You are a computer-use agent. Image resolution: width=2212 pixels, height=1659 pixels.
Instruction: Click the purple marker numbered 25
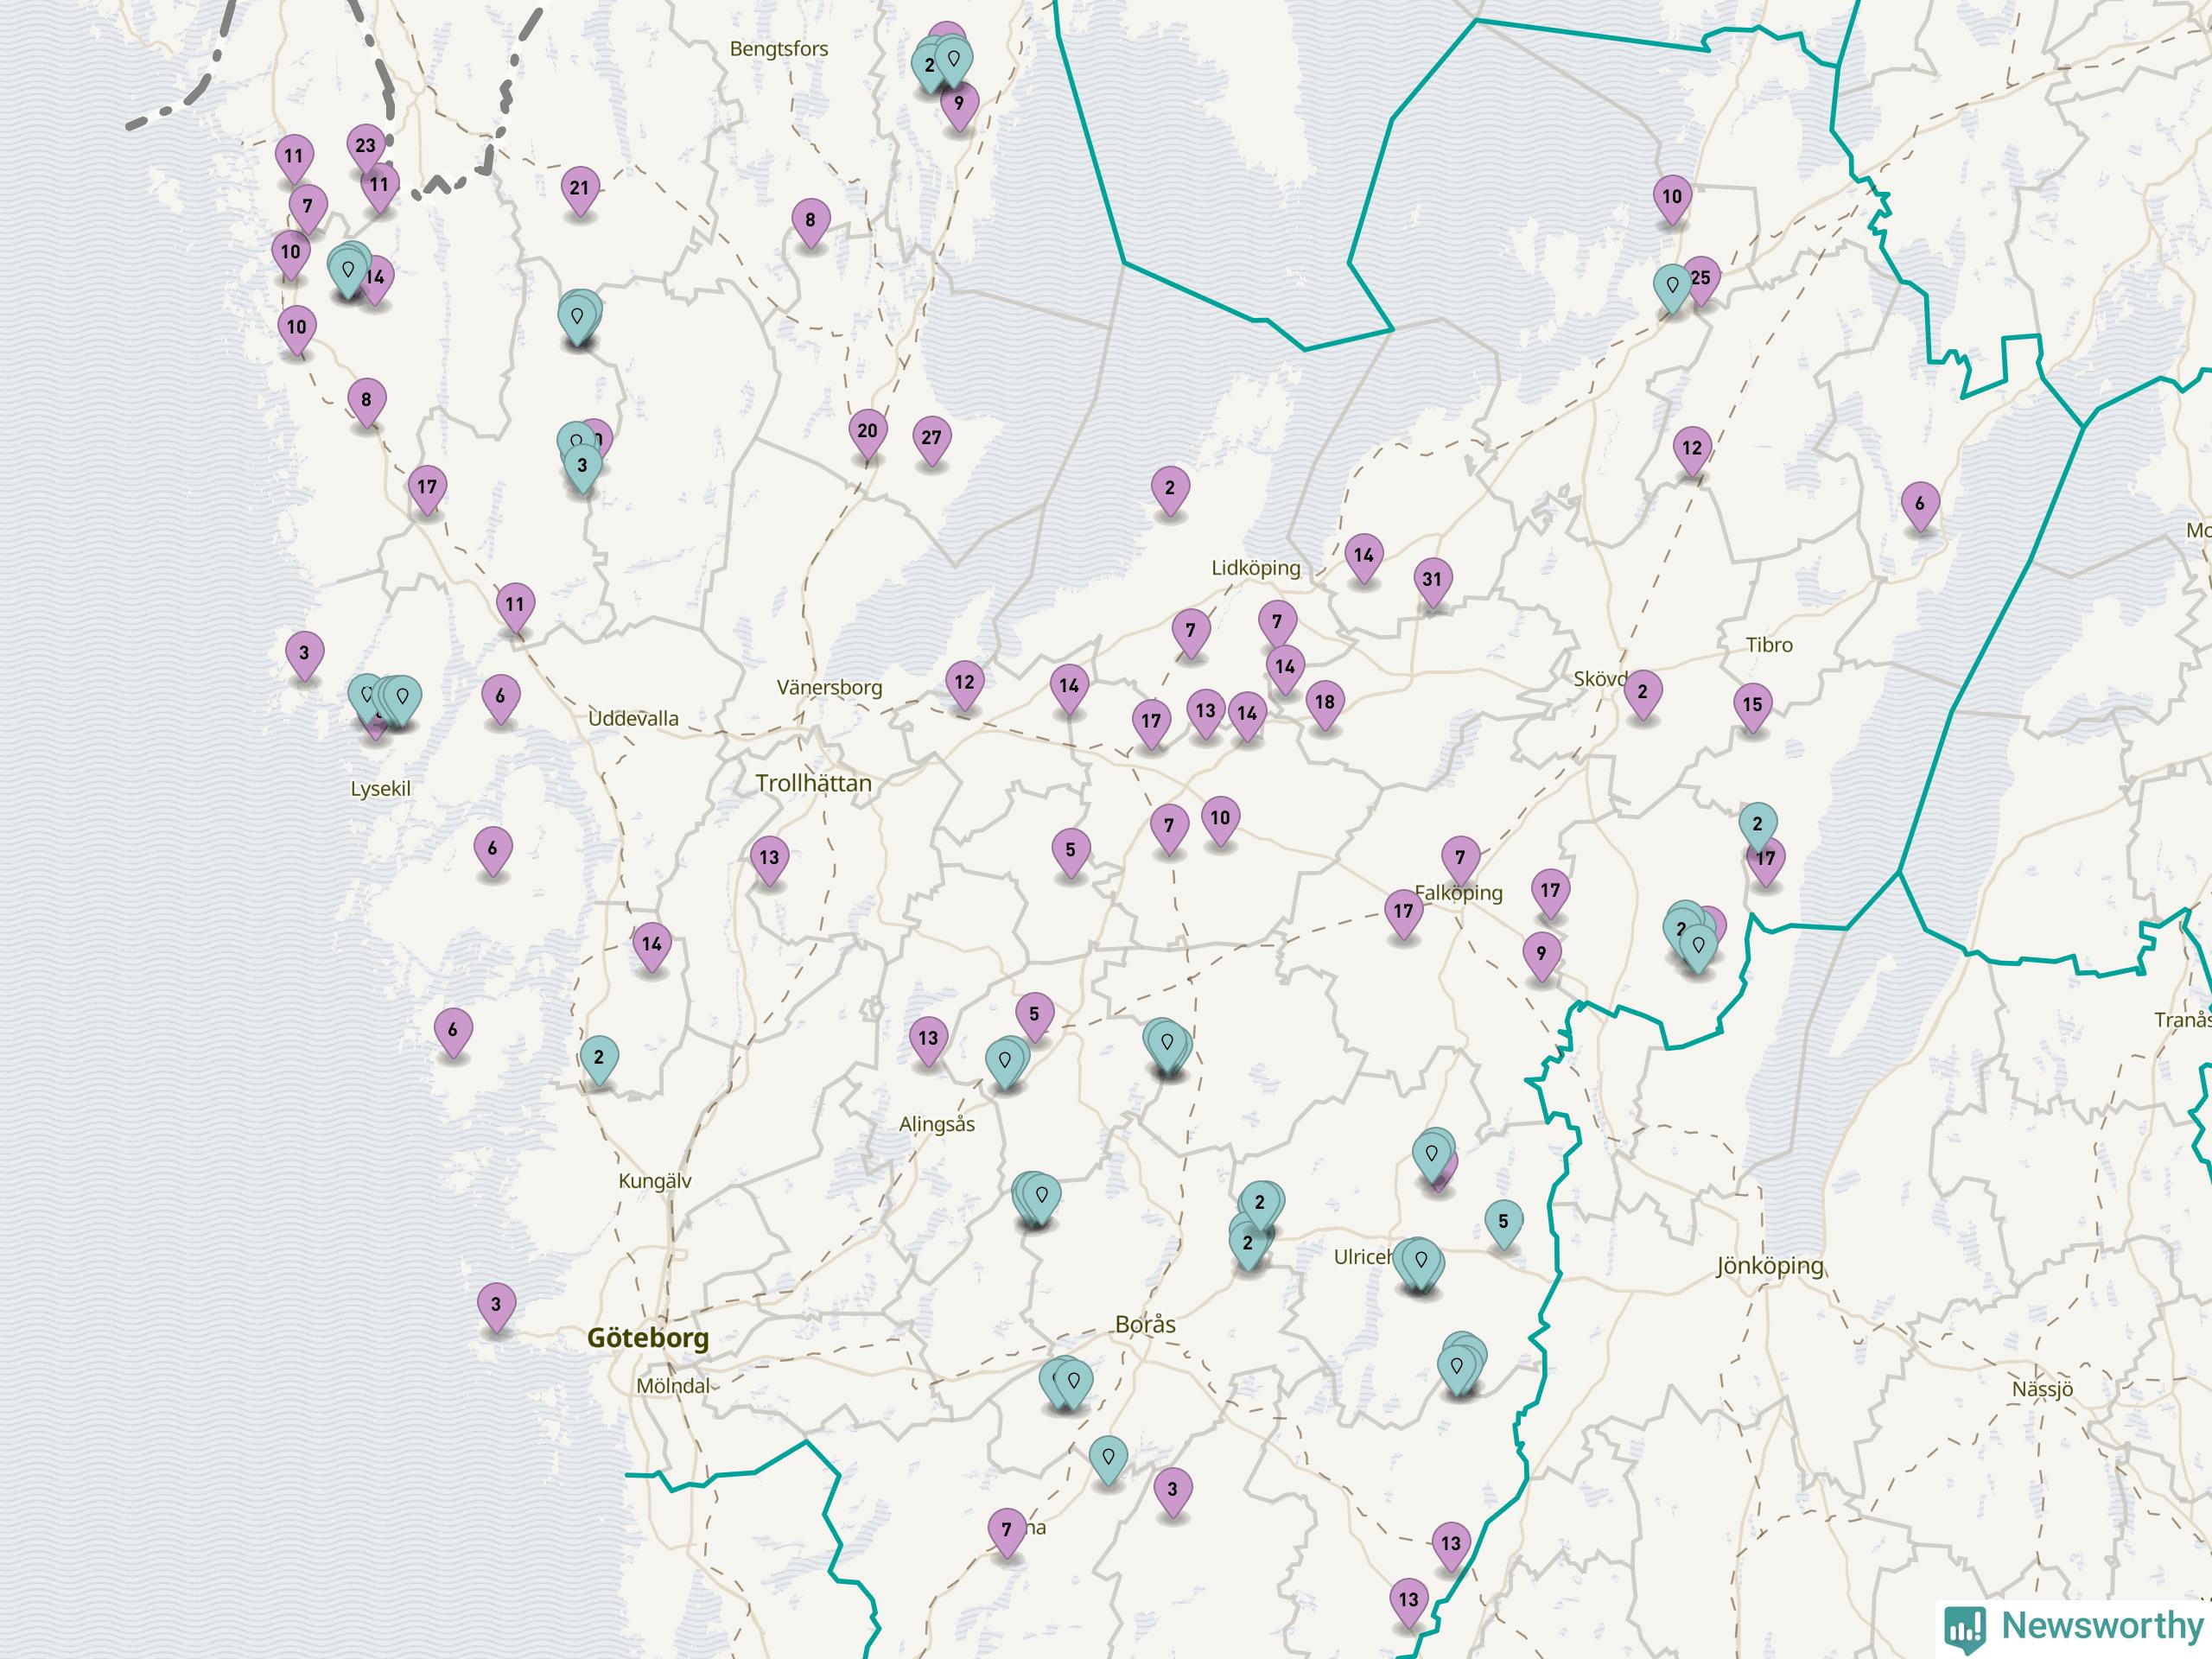pyautogui.click(x=1703, y=279)
